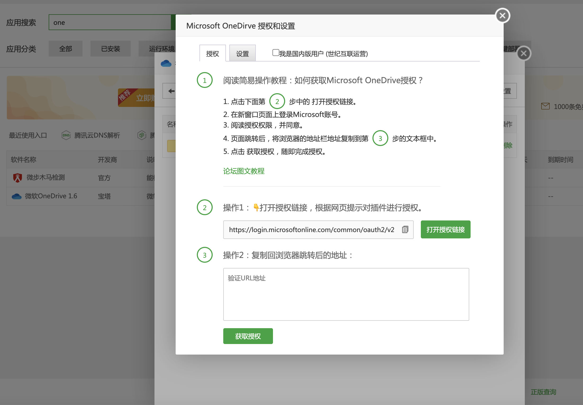Click the envelope icon near 1000条
This screenshot has height=405, width=583.
545,106
